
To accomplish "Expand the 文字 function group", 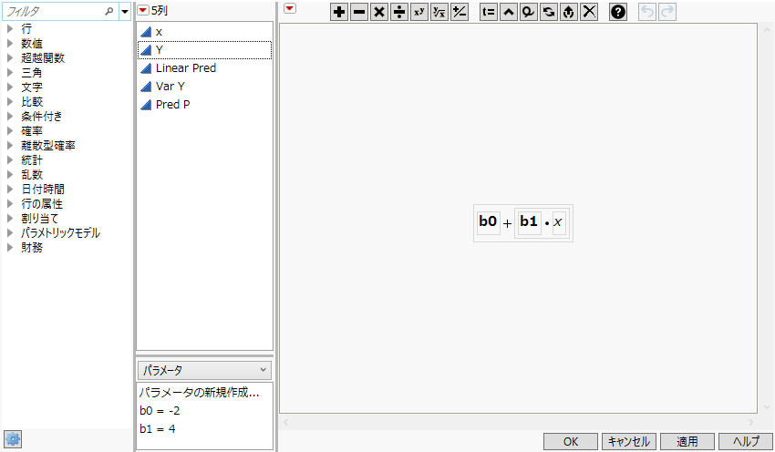I will click(x=10, y=87).
